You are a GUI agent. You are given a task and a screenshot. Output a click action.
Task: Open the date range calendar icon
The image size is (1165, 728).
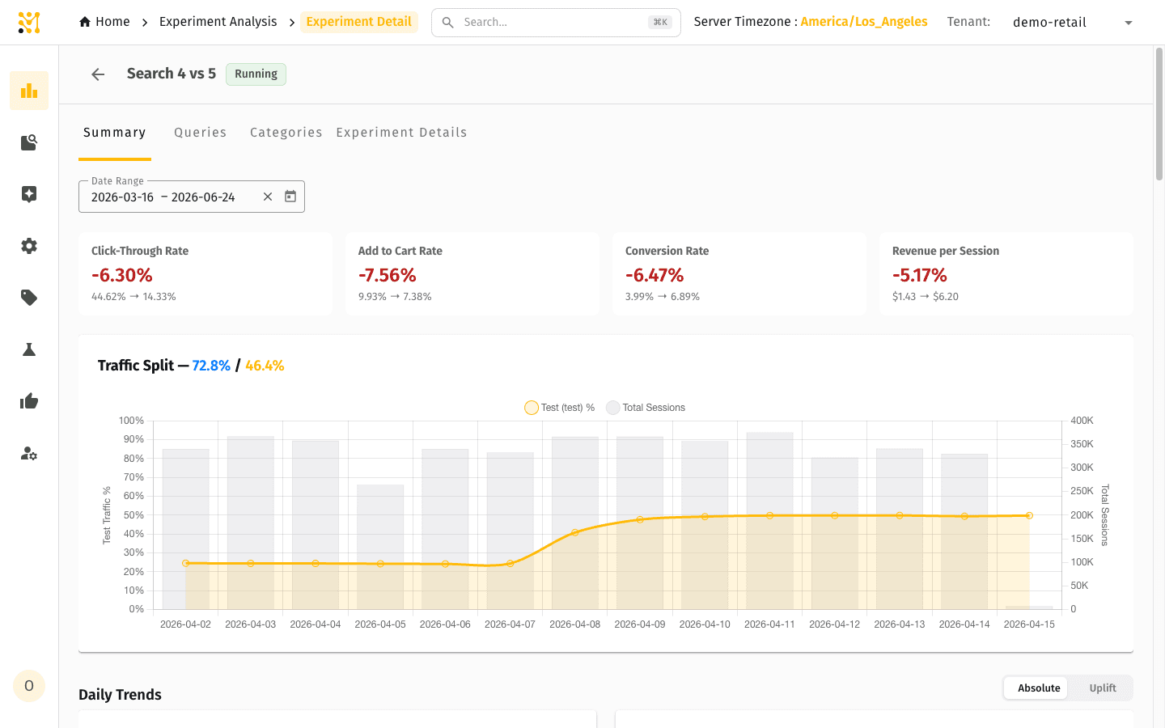click(x=290, y=197)
